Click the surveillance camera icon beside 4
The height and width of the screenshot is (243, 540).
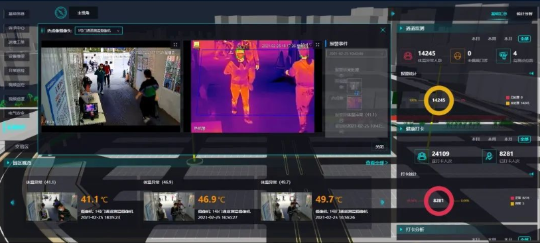[x=504, y=56]
